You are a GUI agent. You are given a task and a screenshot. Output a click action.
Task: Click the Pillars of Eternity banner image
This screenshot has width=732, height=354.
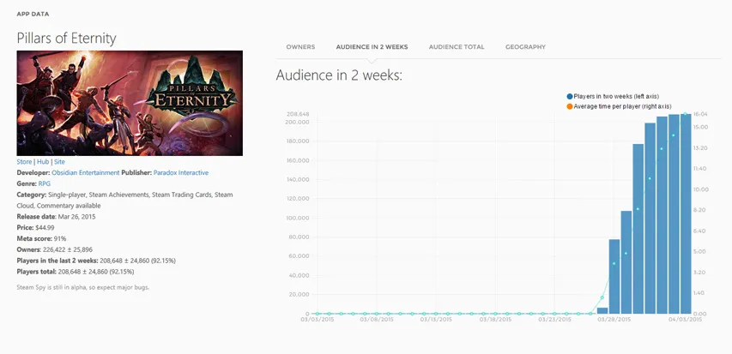tap(130, 103)
